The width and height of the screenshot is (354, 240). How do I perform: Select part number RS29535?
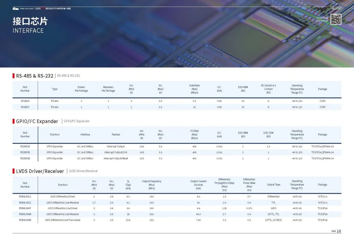25,147
